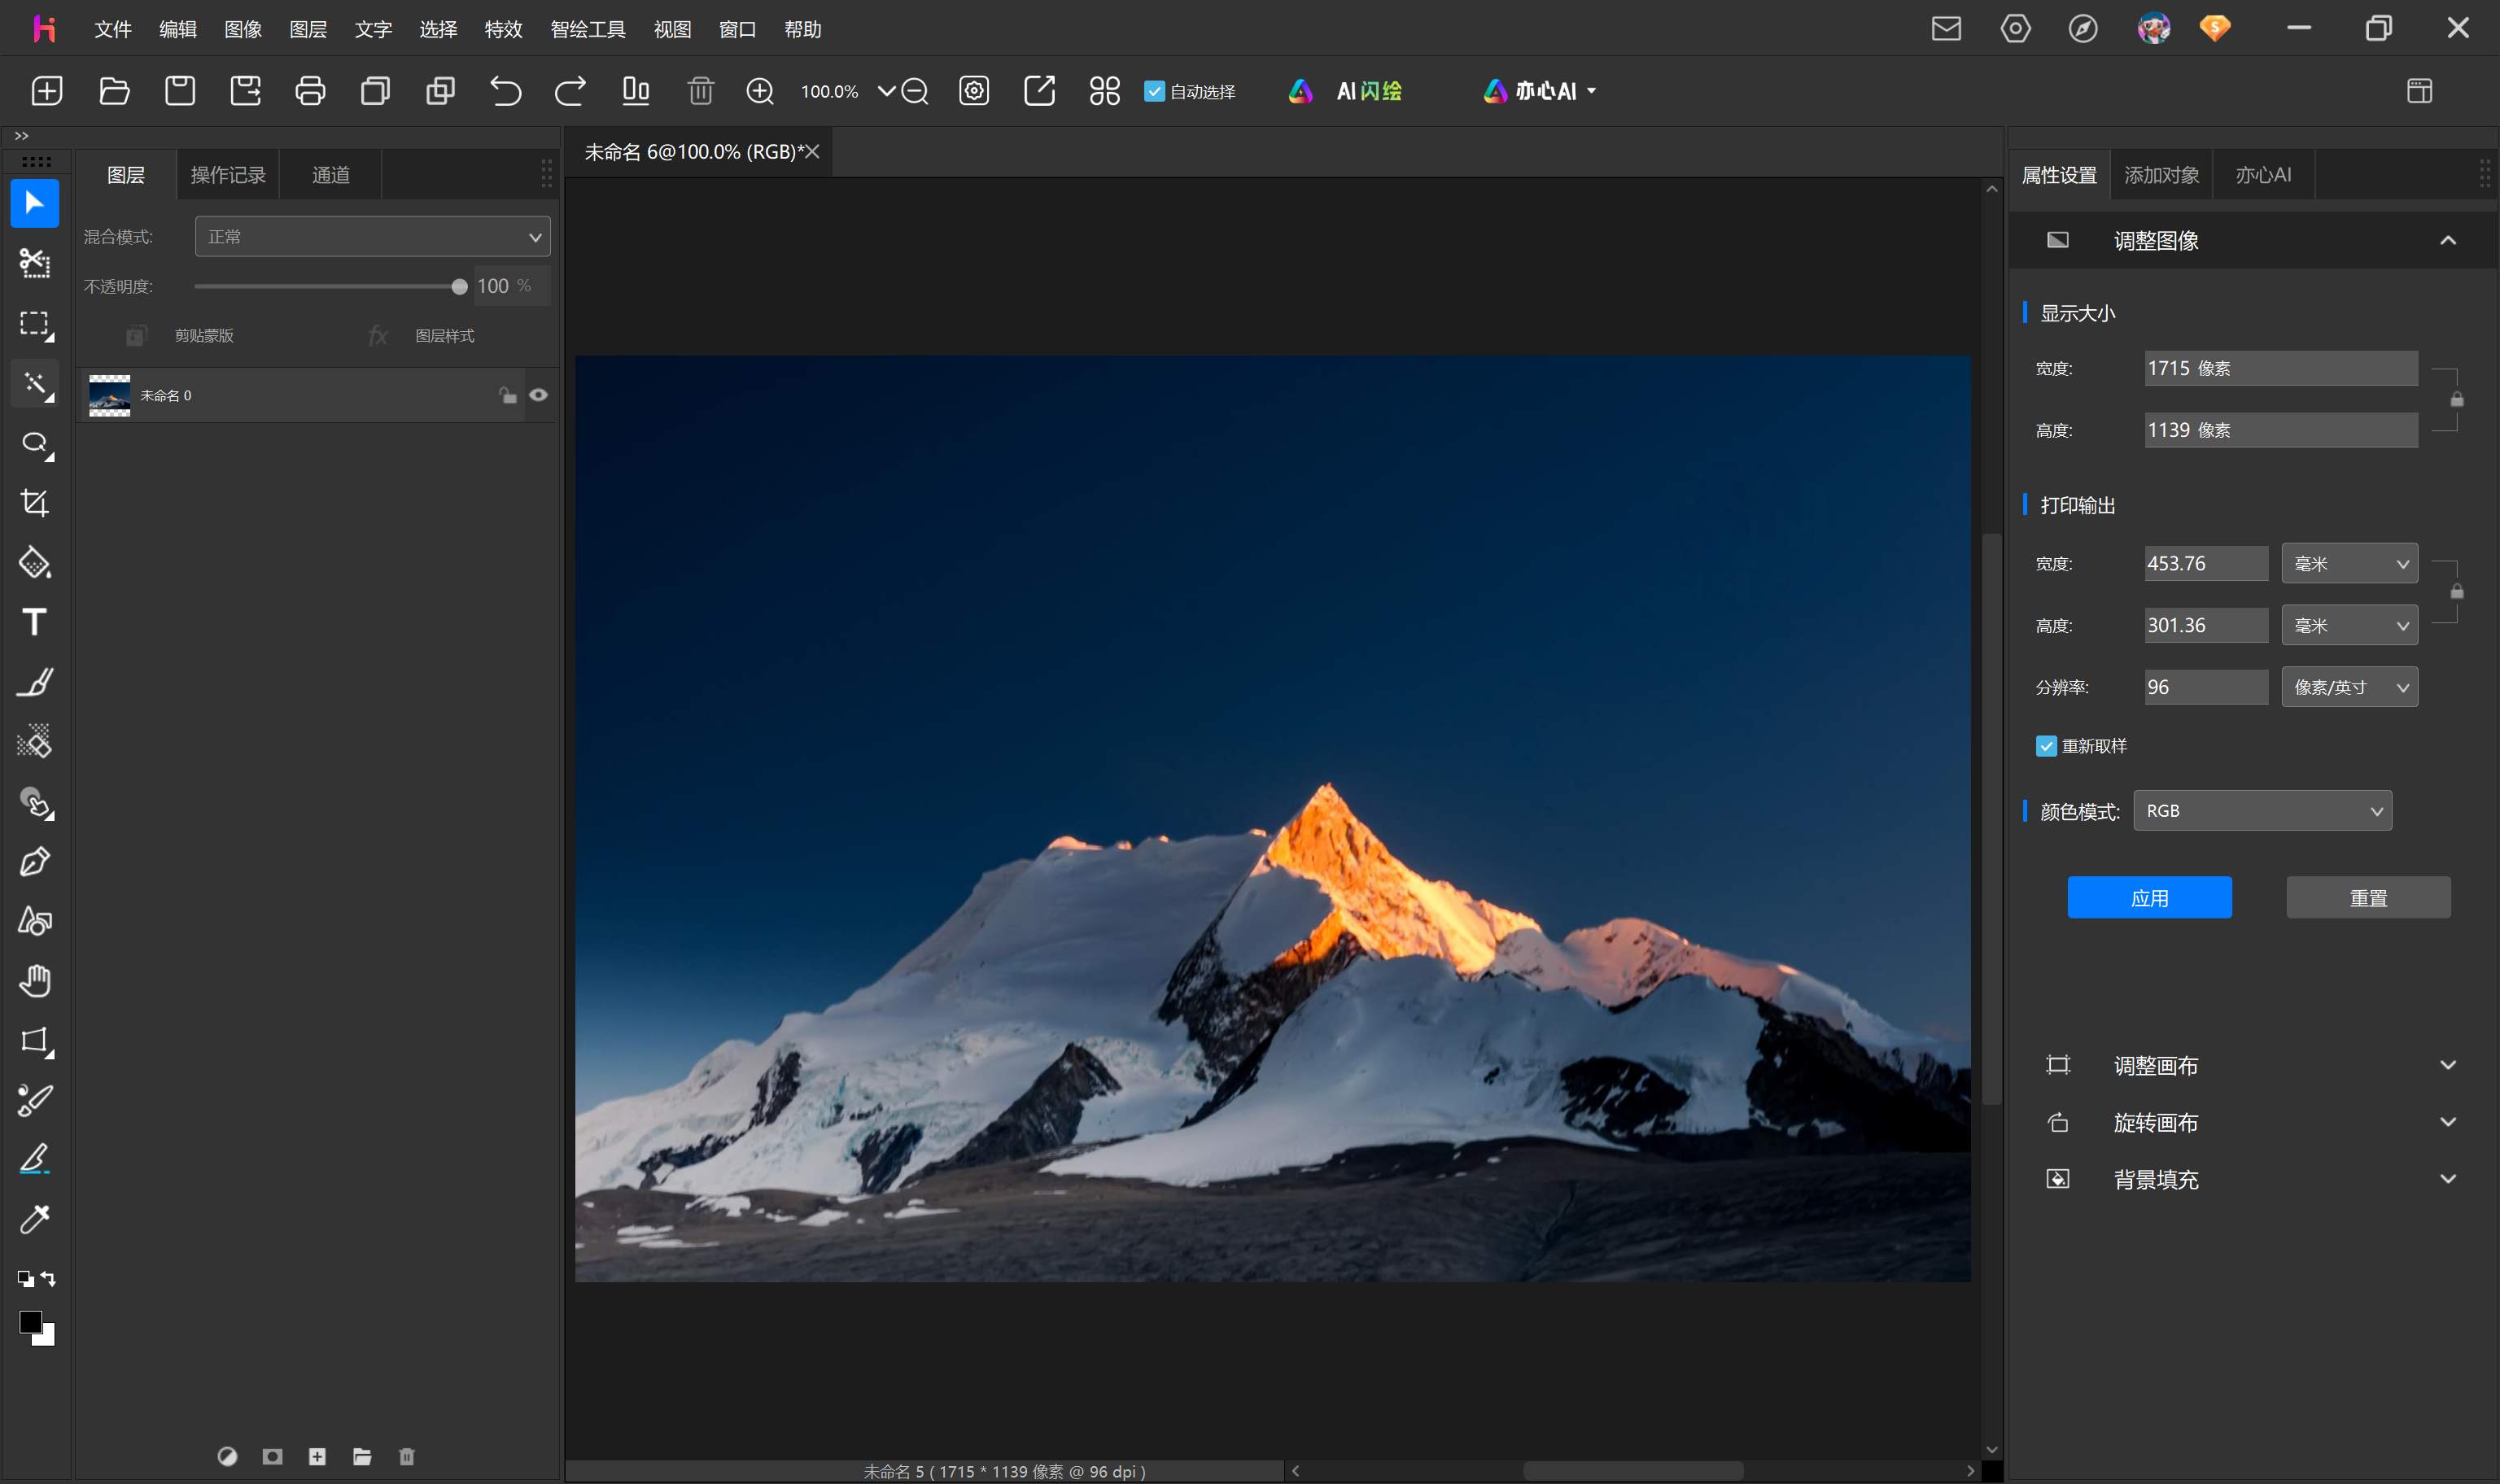The height and width of the screenshot is (1484, 2500).
Task: Select the Hand pan tool
Action: tap(35, 981)
